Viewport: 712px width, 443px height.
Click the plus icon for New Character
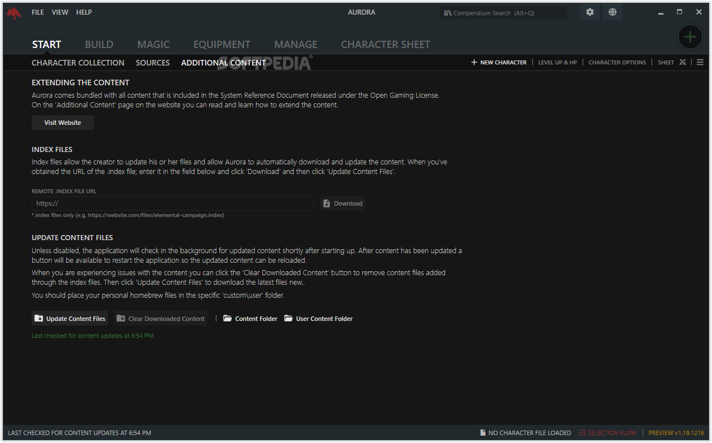click(x=474, y=62)
